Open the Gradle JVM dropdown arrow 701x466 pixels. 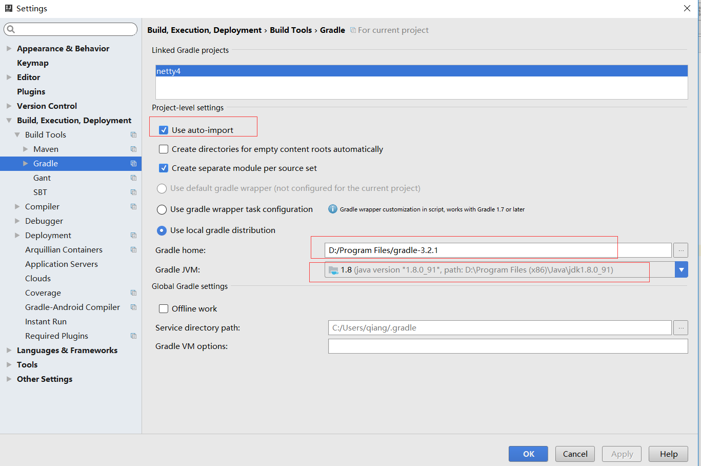click(682, 270)
